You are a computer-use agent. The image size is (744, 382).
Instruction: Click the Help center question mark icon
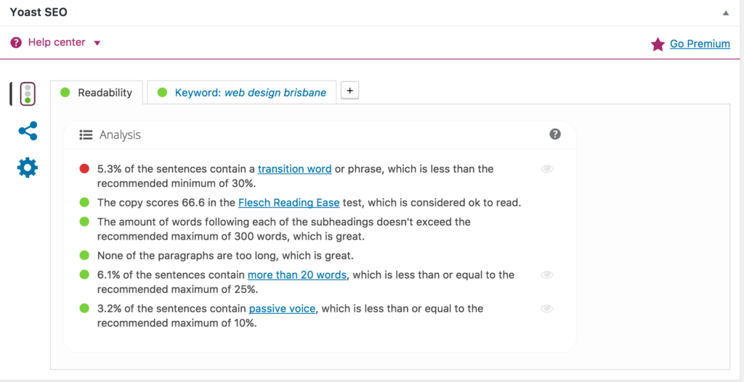click(x=16, y=43)
